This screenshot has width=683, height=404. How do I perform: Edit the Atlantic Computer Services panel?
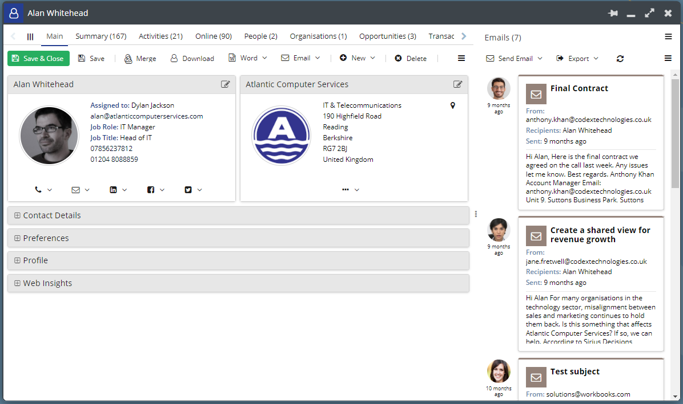click(x=457, y=84)
